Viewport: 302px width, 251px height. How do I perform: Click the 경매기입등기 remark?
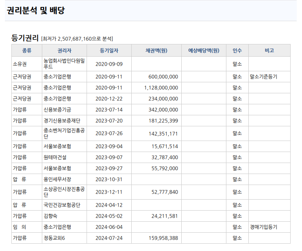263,227
